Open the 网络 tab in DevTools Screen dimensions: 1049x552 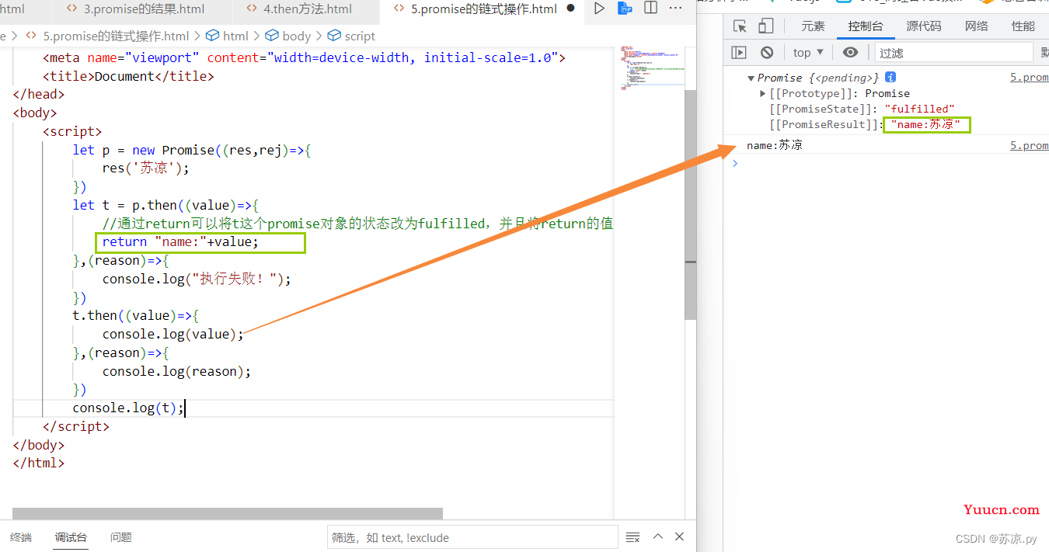point(977,26)
